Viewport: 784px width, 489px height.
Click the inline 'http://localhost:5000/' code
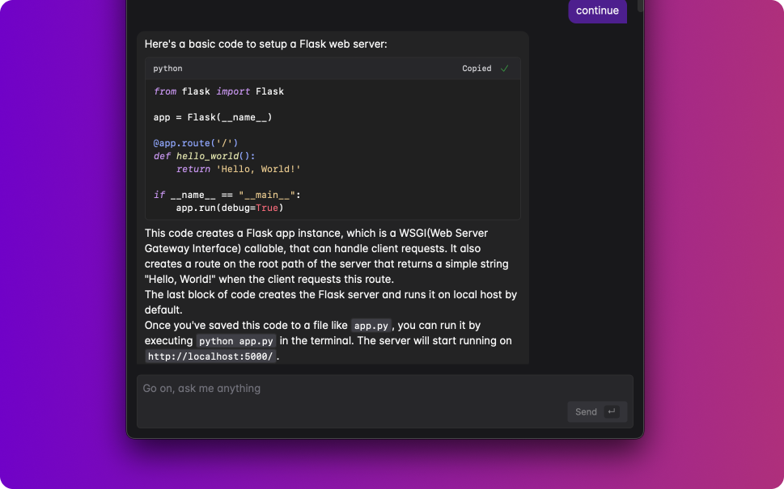(x=210, y=356)
